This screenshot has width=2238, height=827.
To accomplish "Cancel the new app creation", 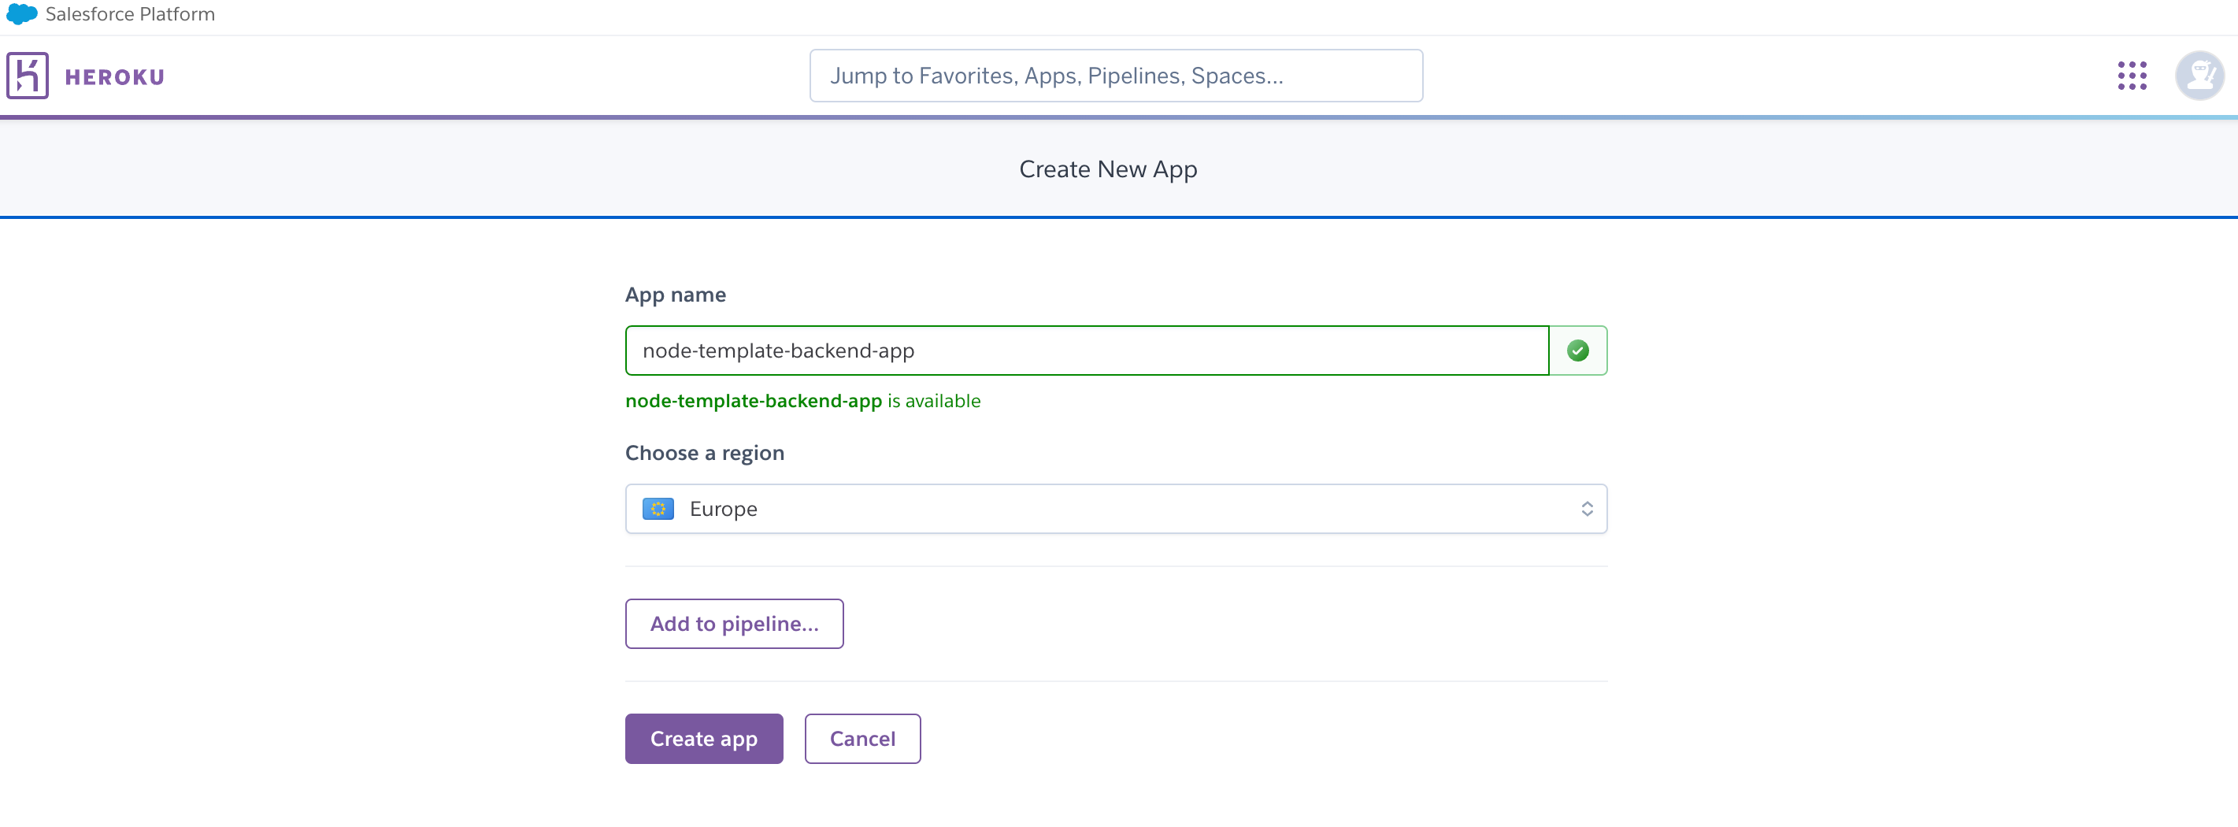I will 861,739.
